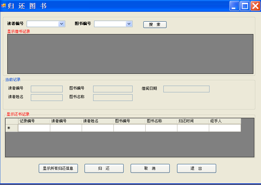Click the 借阅日期 text field

coord(186,89)
